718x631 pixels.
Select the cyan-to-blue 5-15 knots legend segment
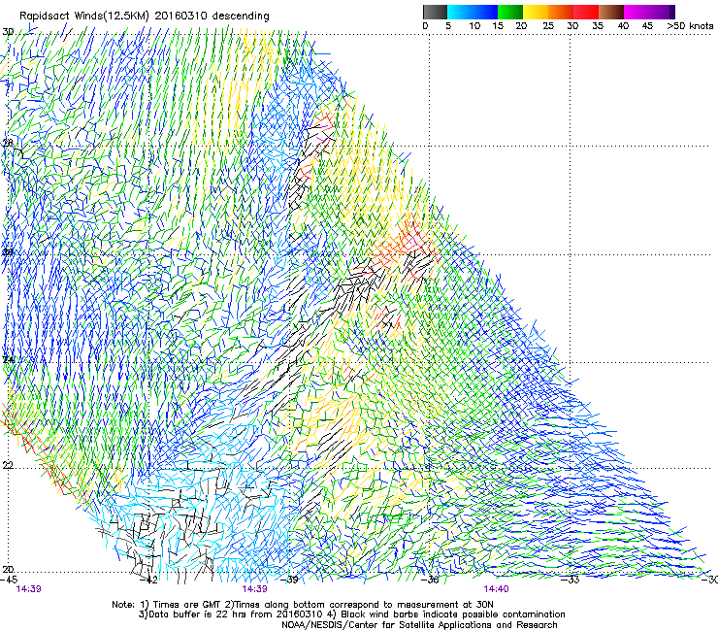[473, 12]
